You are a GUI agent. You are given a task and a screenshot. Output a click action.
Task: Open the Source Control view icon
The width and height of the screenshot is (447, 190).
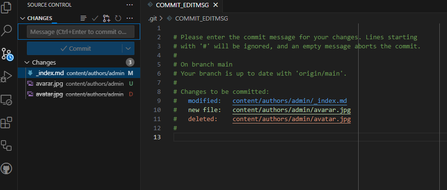click(x=7, y=54)
